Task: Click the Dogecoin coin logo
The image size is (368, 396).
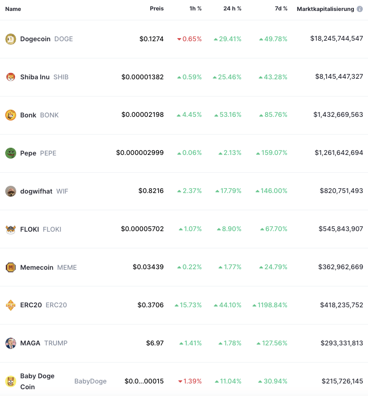Action: tap(10, 39)
